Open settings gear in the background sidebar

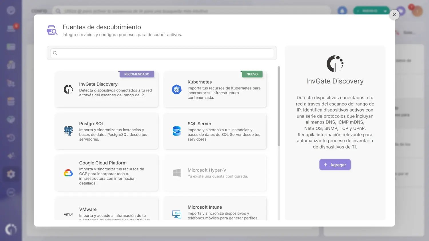tap(11, 174)
